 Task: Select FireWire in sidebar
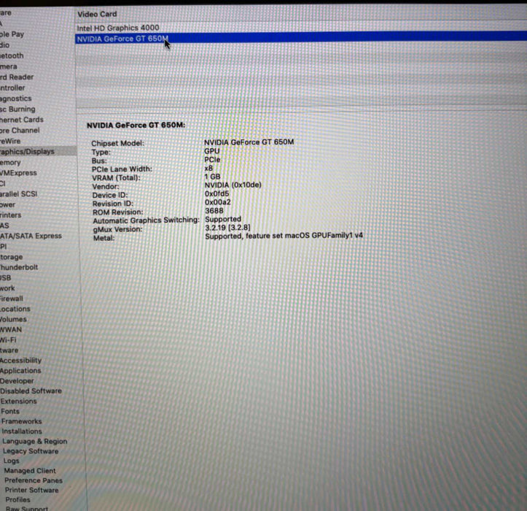pos(10,141)
